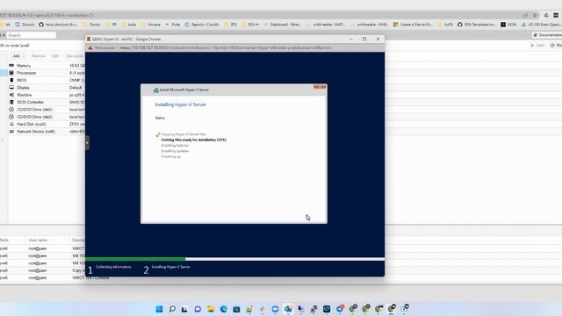Click the installer green progress bar
Image resolution: width=562 pixels, height=316 pixels.
[x=135, y=259]
